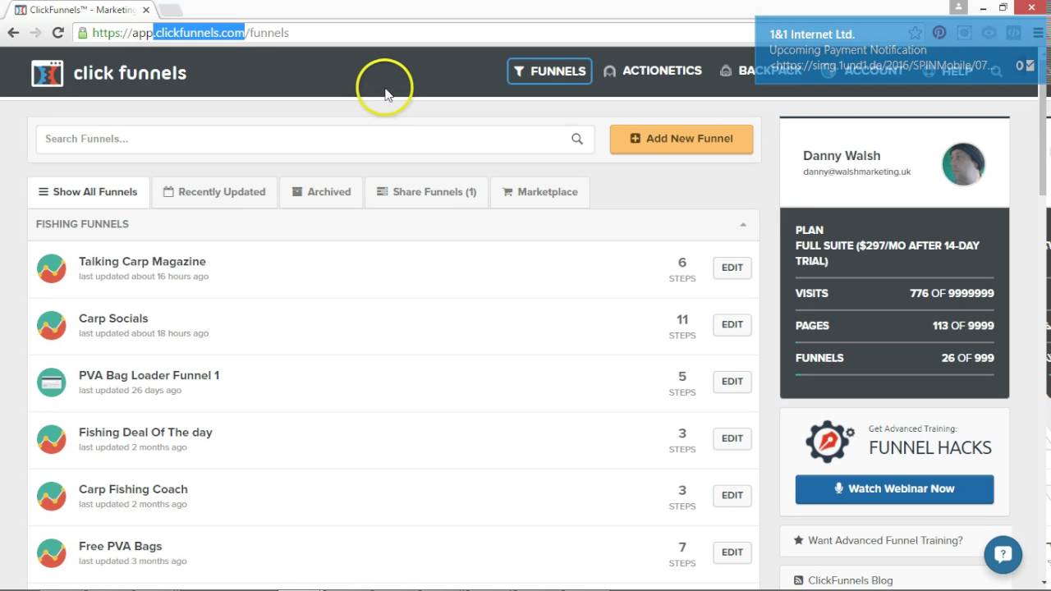Switch to the Recently Updated tab
The width and height of the screenshot is (1051, 591).
214,192
